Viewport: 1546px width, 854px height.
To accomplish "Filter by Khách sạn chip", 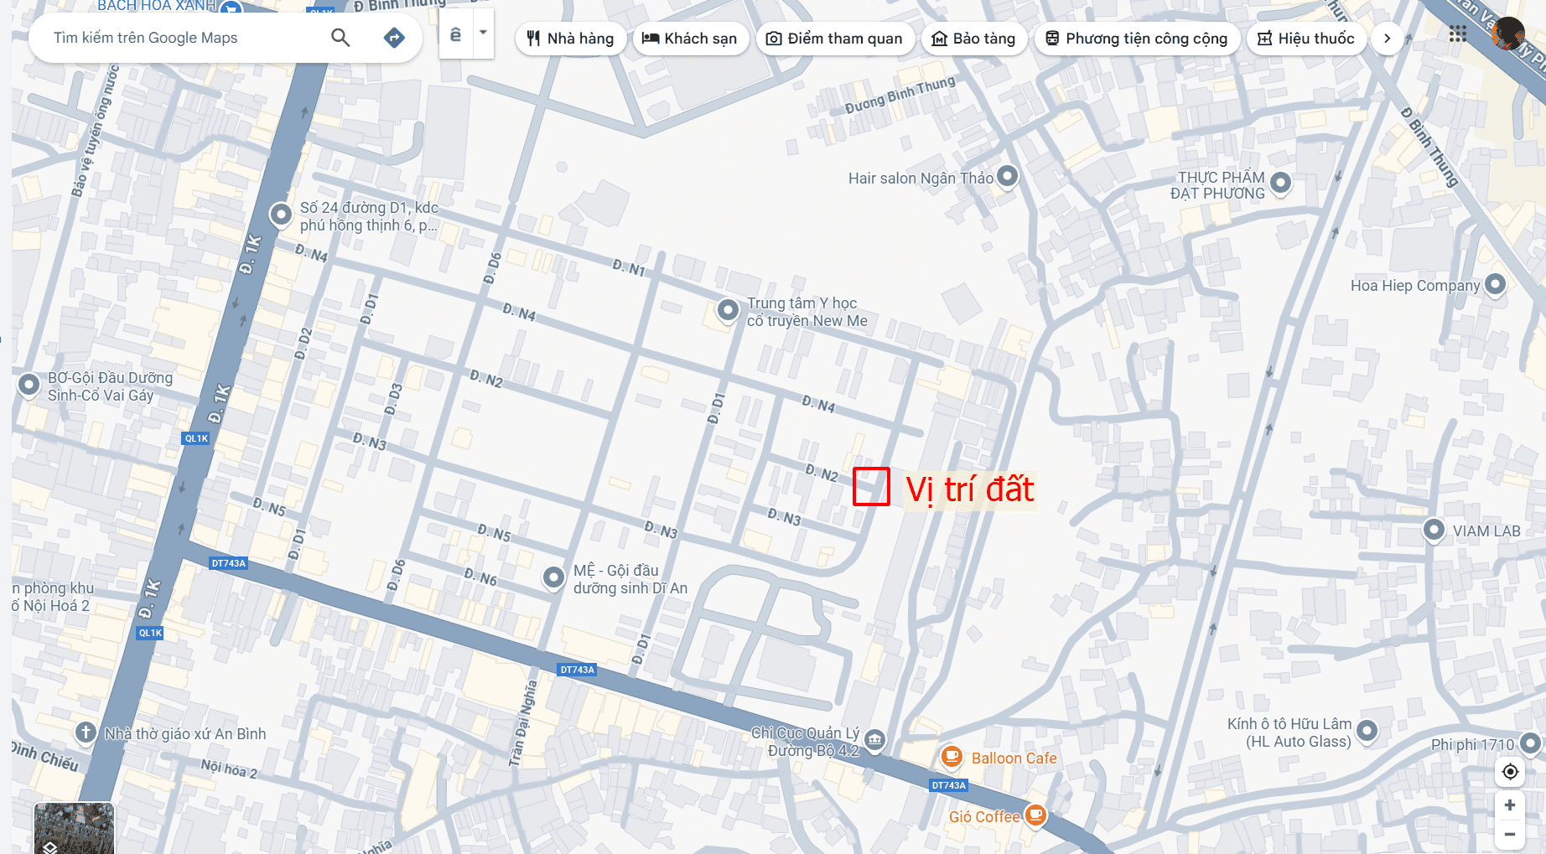I will 689,39.
